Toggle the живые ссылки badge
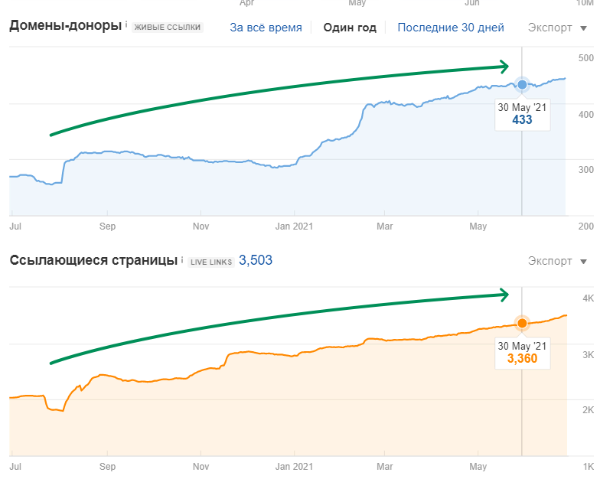This screenshot has width=600, height=479. pyautogui.click(x=168, y=28)
